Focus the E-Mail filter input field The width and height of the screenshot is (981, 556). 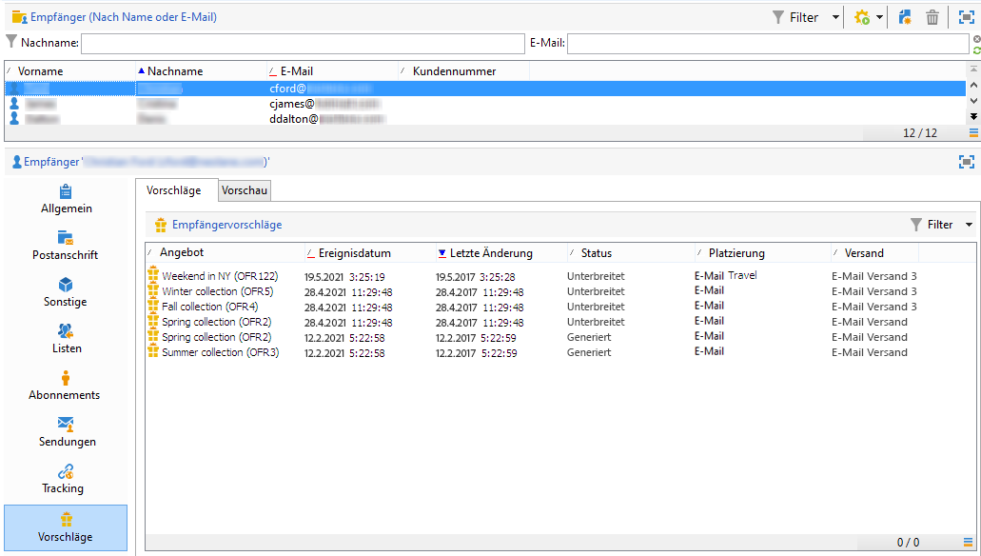coord(768,43)
